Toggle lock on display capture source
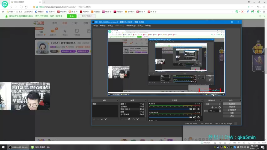267x150 pixels. click(x=143, y=114)
